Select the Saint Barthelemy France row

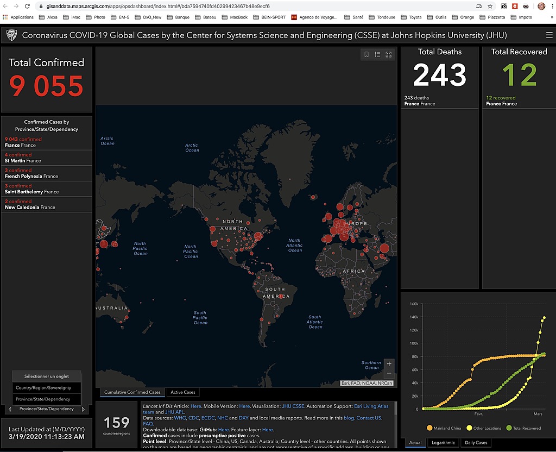click(x=47, y=189)
